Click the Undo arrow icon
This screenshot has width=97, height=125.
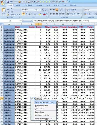coord(11,2)
